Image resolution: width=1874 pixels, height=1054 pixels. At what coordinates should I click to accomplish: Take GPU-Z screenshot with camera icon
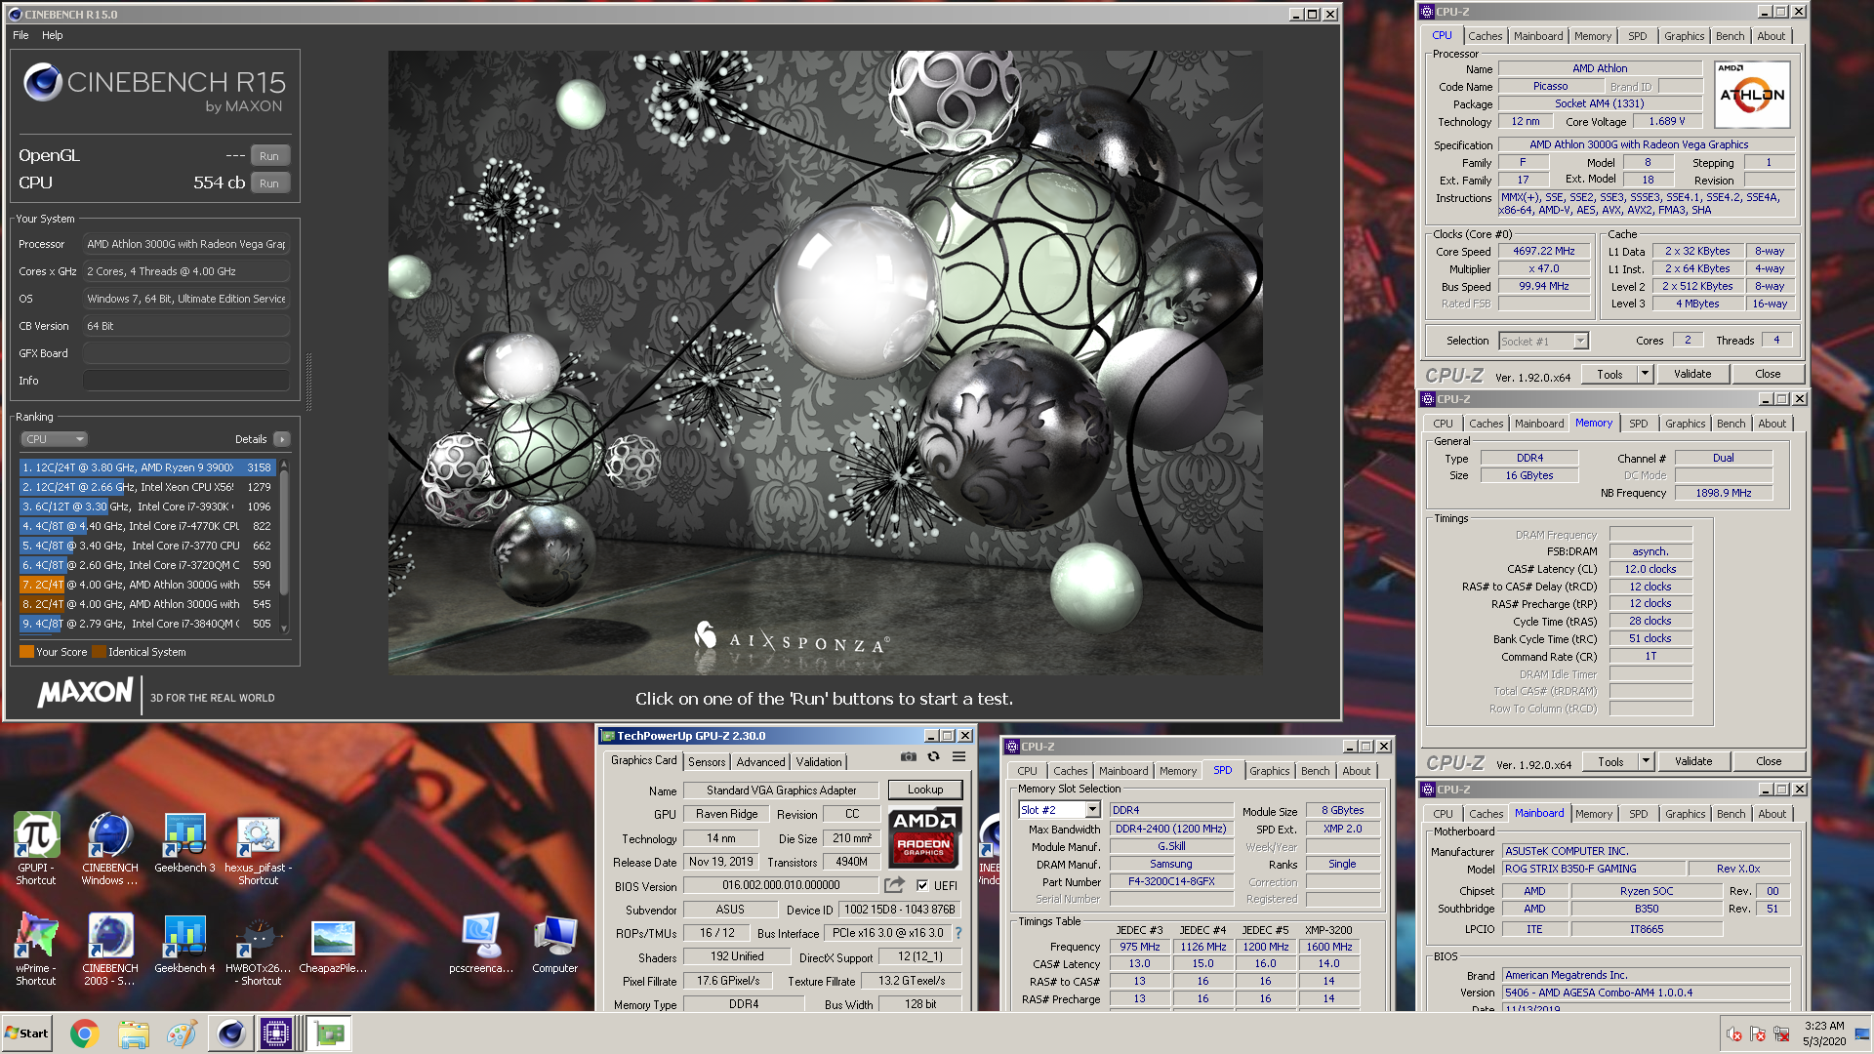(909, 757)
